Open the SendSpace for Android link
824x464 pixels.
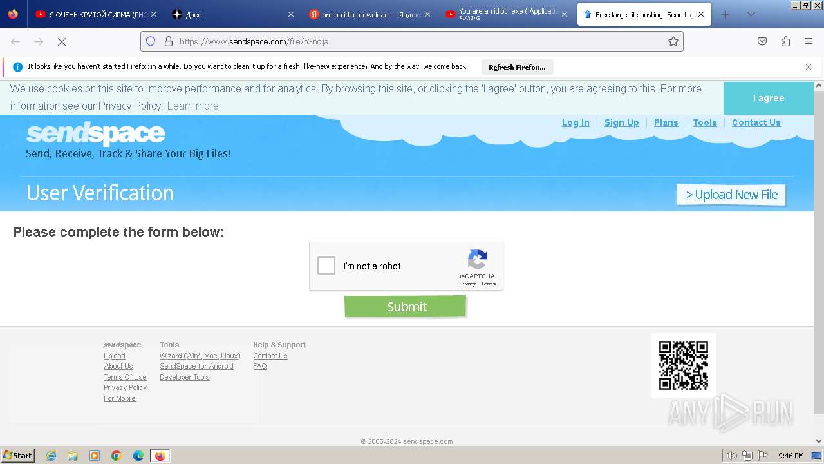(196, 366)
